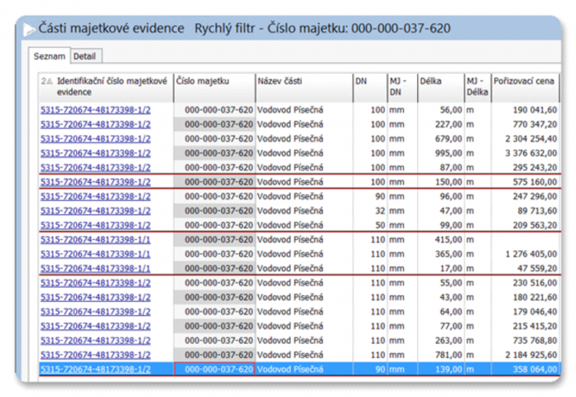The height and width of the screenshot is (397, 576).
Task: Switch to the Seznam tab
Action: [49, 56]
